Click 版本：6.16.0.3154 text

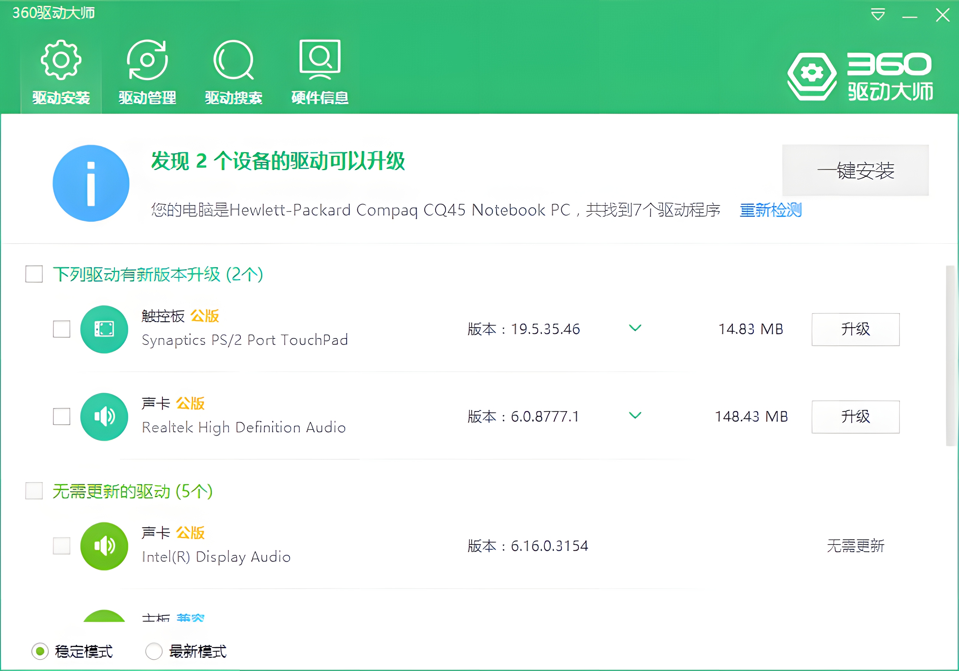[527, 546]
